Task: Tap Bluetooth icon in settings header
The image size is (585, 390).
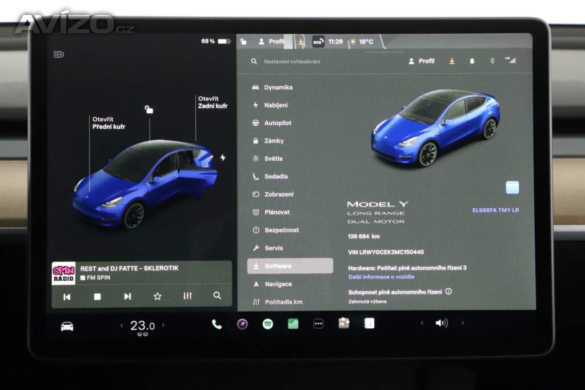Action: pyautogui.click(x=492, y=61)
